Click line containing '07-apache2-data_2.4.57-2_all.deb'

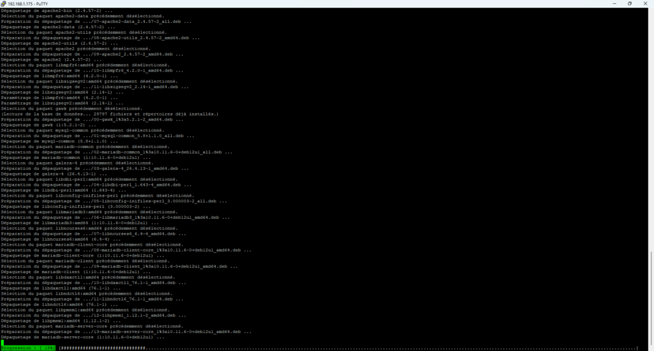point(96,21)
